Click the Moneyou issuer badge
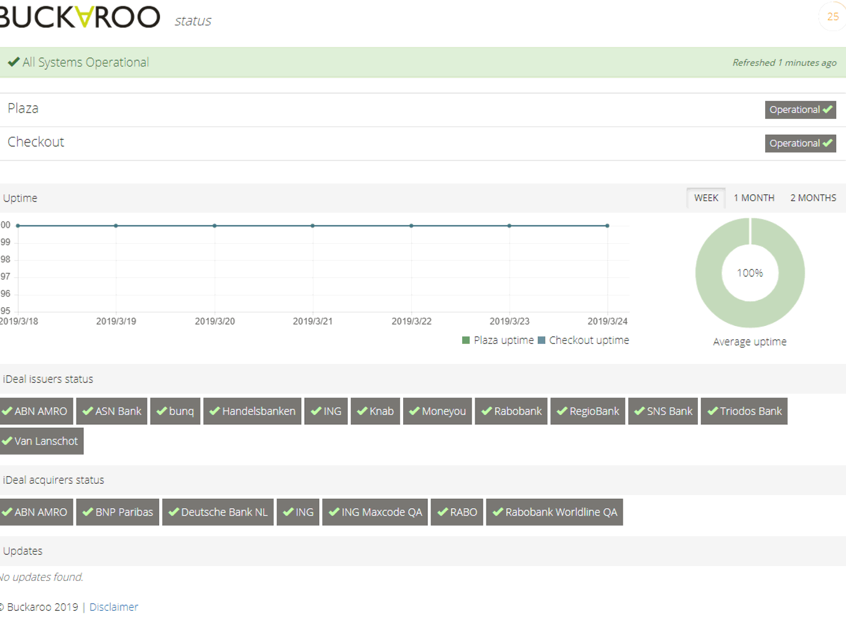Screen dimensions: 846x622 [437, 411]
